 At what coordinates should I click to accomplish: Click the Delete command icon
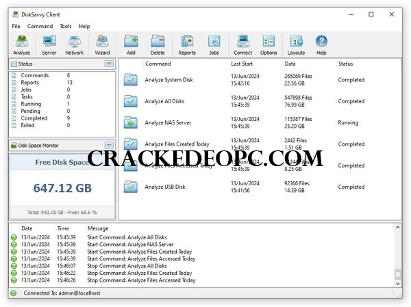(x=158, y=42)
